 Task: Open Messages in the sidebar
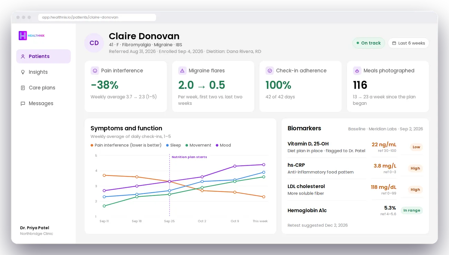click(44, 104)
